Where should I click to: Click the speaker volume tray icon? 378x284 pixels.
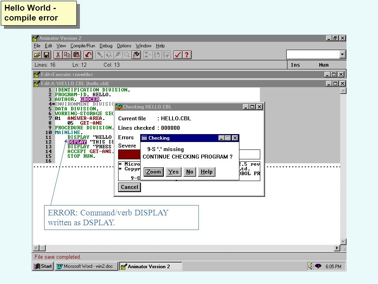coord(311,266)
